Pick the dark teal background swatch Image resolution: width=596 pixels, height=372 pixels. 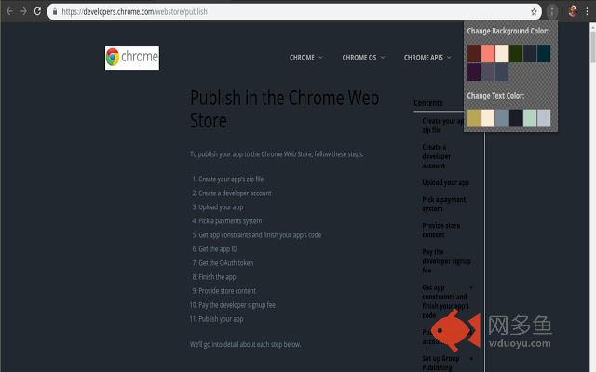coord(544,54)
